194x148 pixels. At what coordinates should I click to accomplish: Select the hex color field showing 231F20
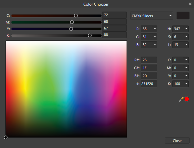point(149,84)
